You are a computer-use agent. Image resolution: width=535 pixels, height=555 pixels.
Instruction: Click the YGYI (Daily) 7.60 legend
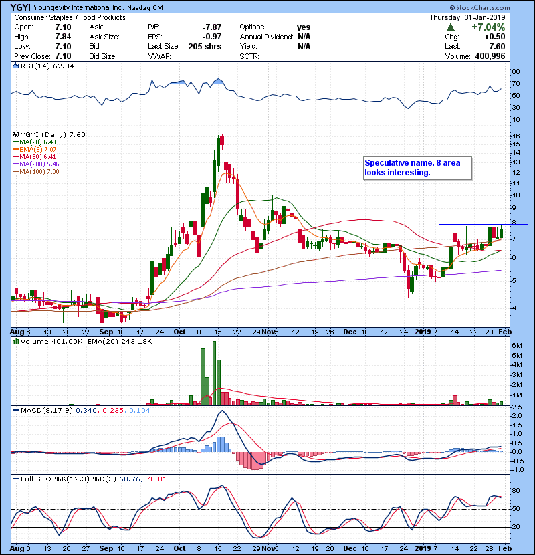click(x=53, y=135)
